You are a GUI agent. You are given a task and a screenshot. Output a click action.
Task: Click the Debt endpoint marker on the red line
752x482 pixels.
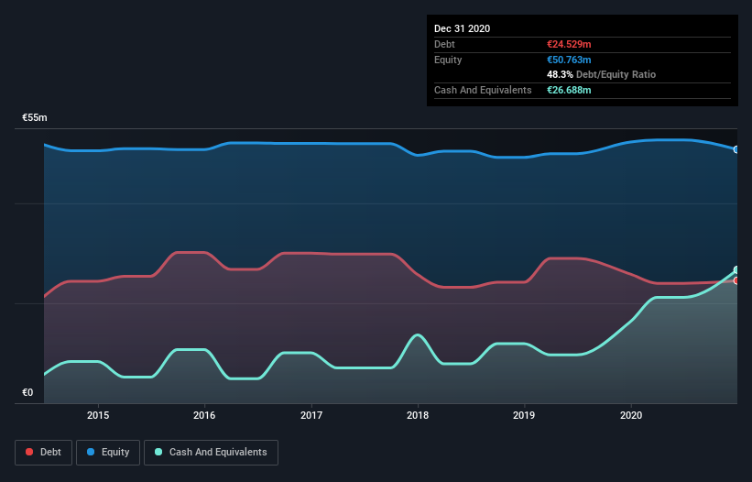click(x=736, y=280)
